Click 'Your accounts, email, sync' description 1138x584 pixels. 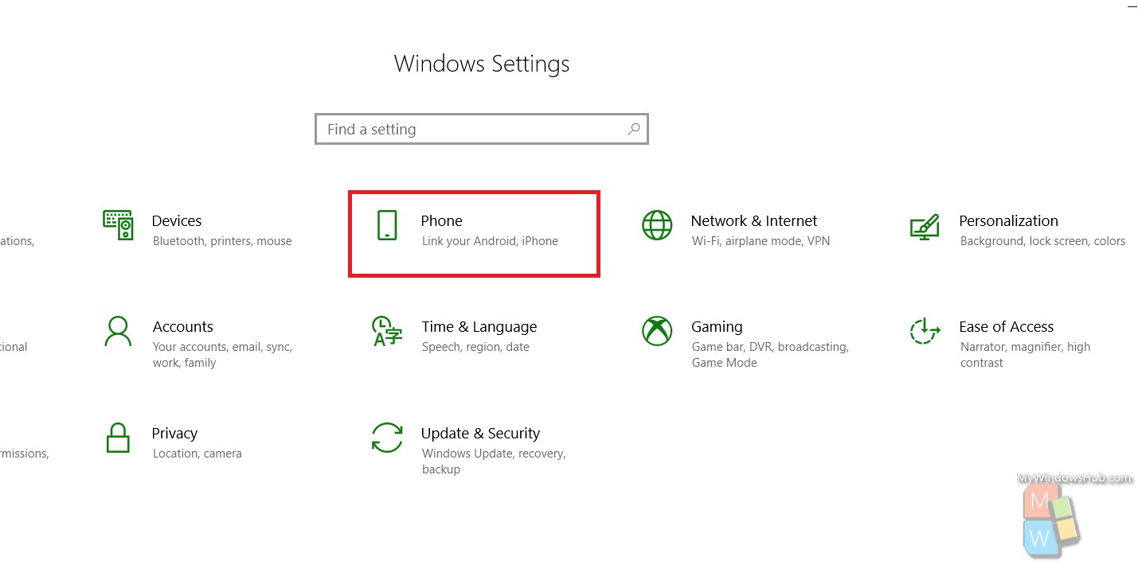(x=222, y=355)
